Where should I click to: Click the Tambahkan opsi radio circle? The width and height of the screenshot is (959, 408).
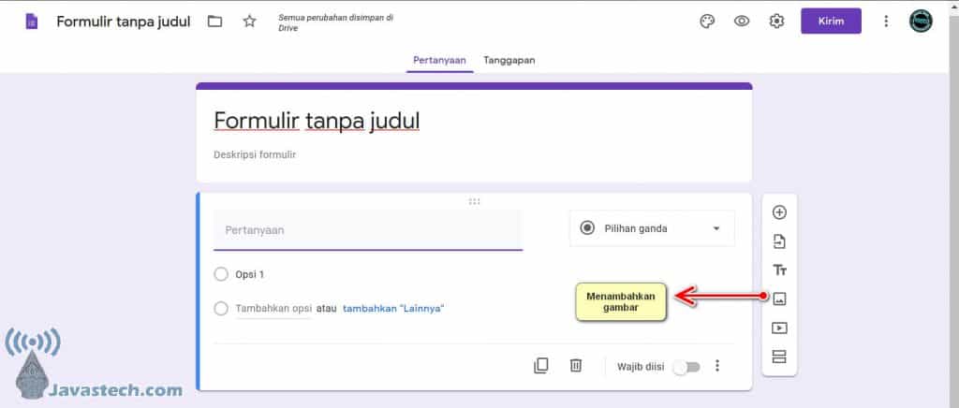[x=221, y=309]
